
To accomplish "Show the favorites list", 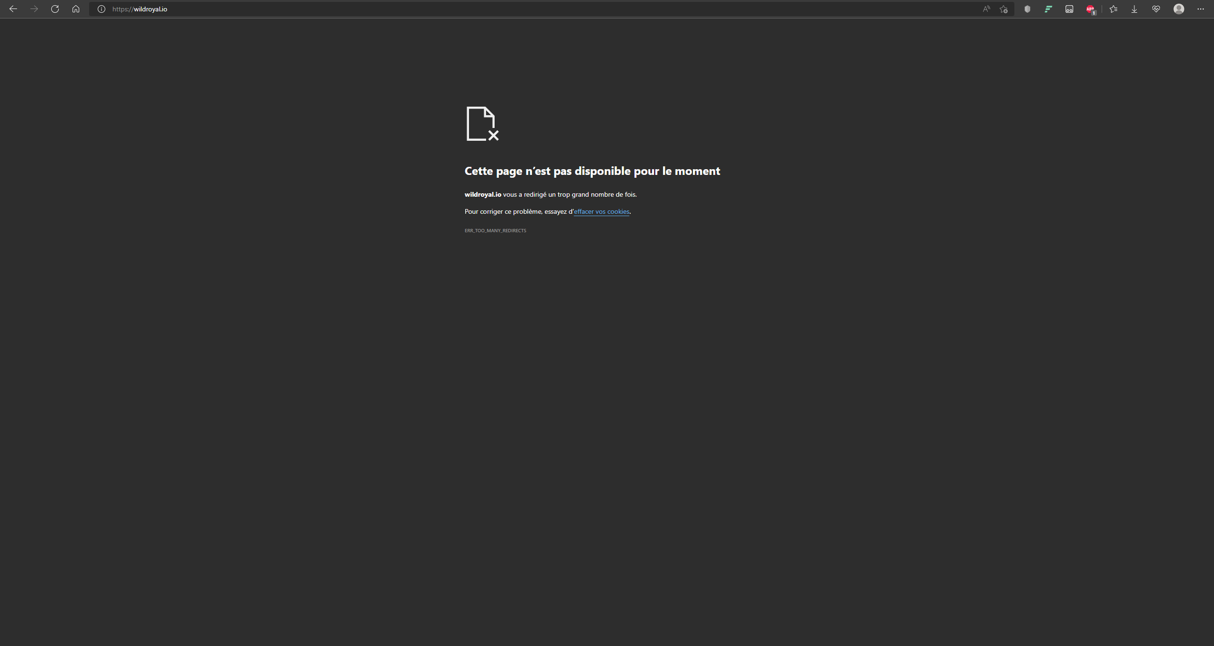I will pyautogui.click(x=1113, y=9).
